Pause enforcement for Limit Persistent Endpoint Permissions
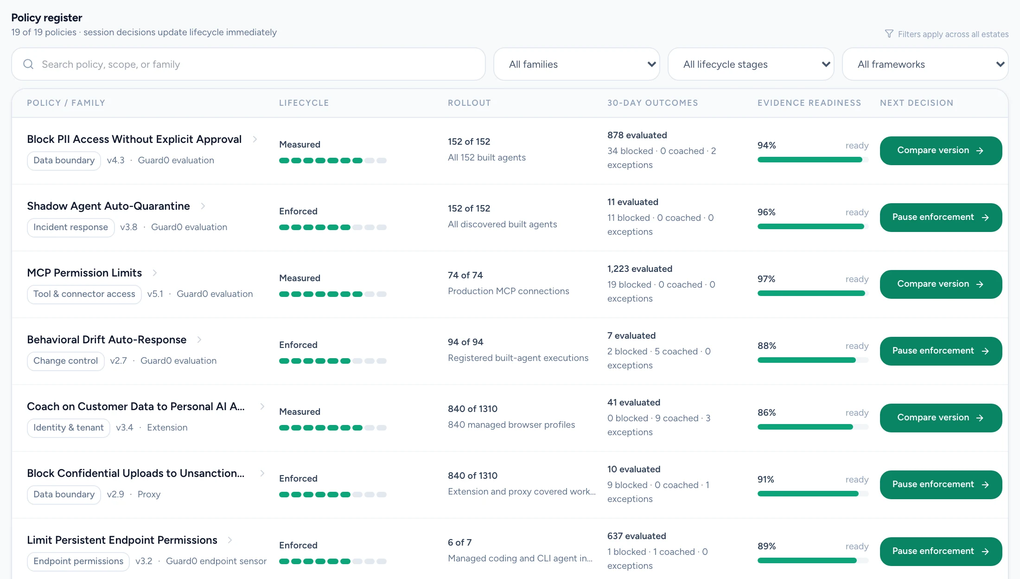Screen dimensions: 1020x579 pos(941,551)
